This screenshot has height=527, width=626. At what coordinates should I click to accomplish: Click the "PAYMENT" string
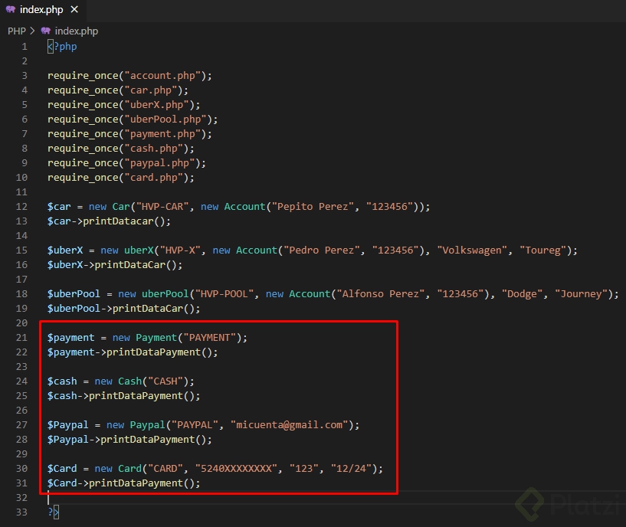[x=210, y=338]
